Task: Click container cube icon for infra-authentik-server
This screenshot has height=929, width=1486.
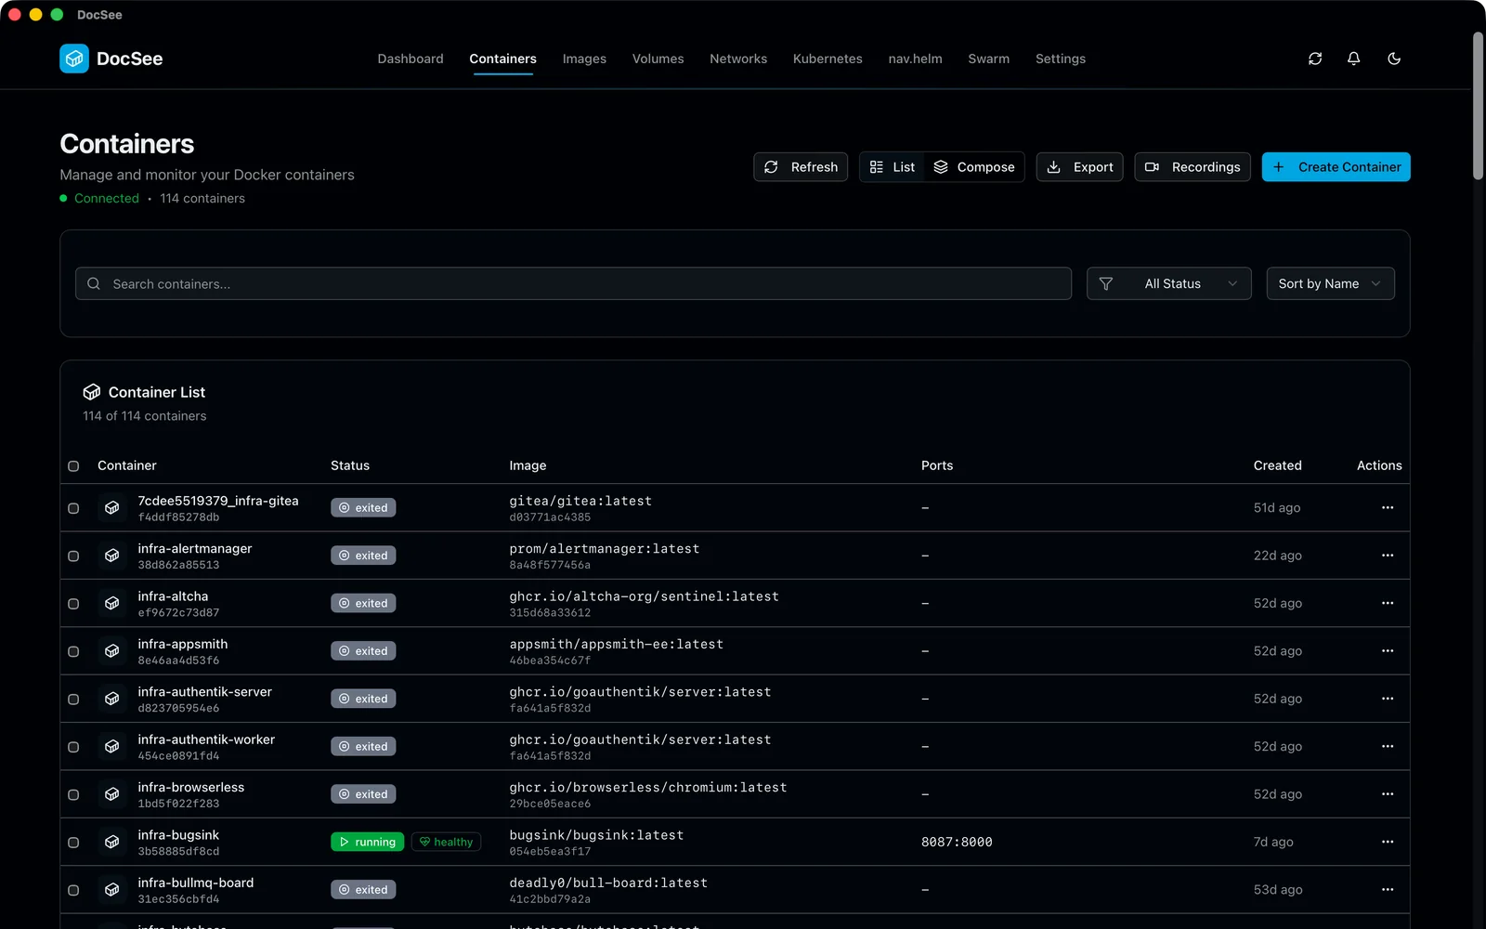Action: coord(112,699)
